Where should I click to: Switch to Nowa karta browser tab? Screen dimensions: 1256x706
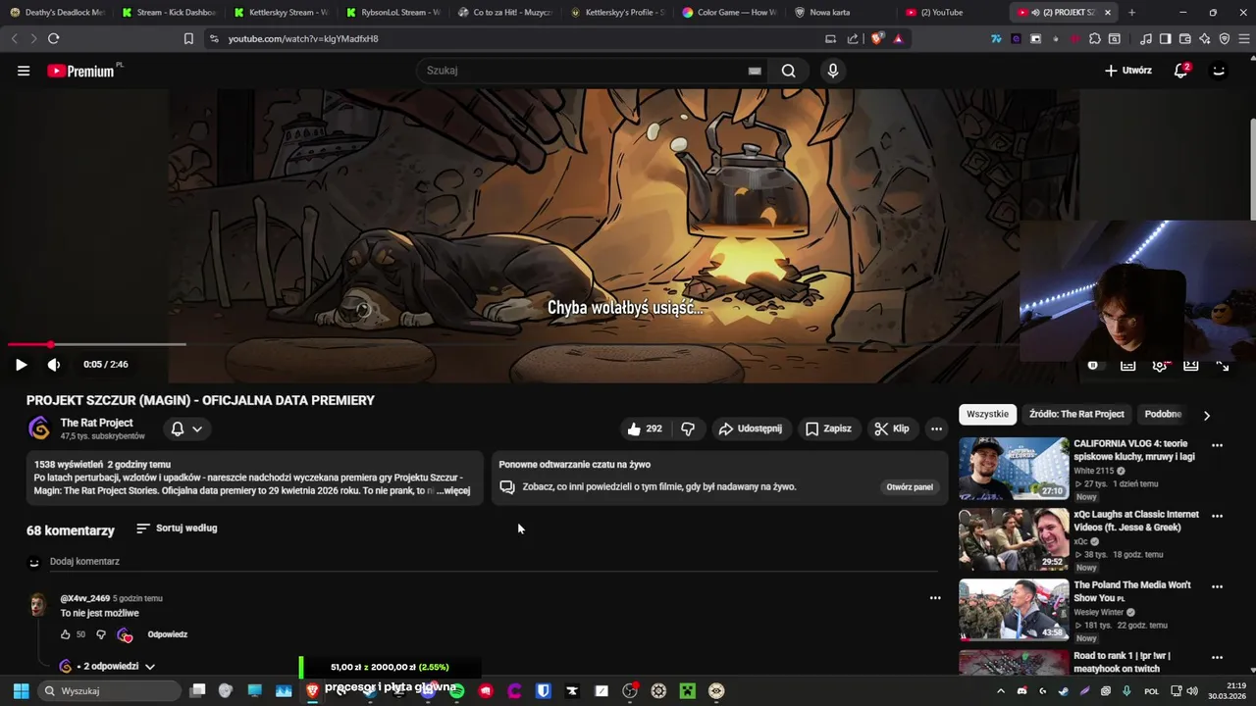(x=840, y=13)
